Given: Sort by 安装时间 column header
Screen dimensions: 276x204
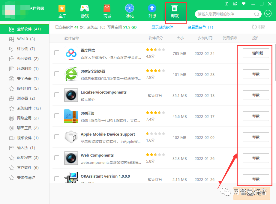Looking at the screenshot, I should coord(205,38).
